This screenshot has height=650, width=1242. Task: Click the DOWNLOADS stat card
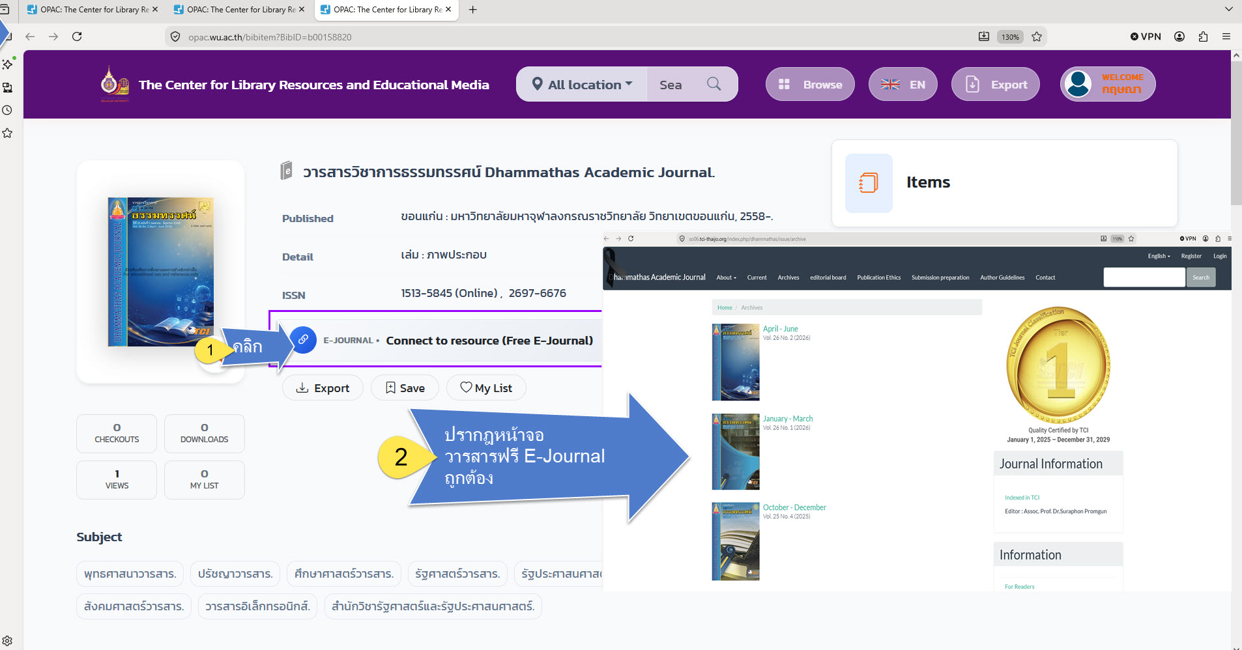click(x=205, y=434)
